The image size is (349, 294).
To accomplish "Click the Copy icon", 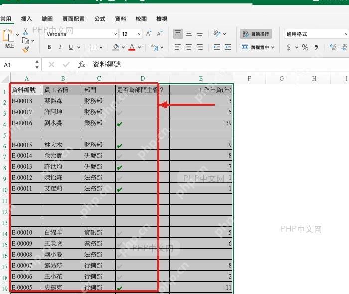I will point(26,41).
